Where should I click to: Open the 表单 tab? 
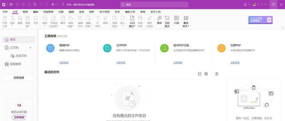click(82, 12)
